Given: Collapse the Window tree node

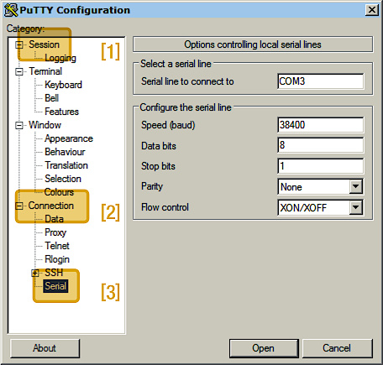Looking at the screenshot, I should tap(19, 125).
